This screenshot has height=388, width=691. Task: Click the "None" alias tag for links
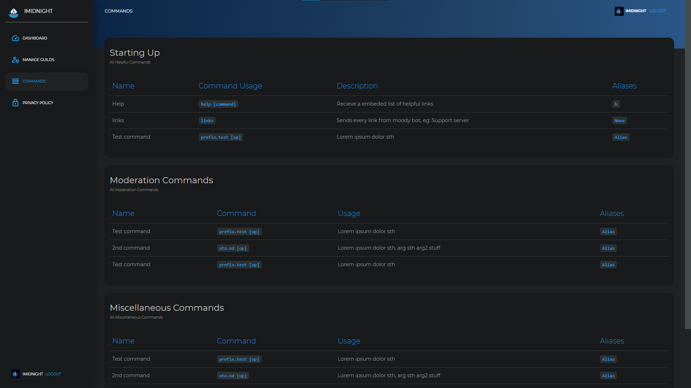pyautogui.click(x=619, y=121)
